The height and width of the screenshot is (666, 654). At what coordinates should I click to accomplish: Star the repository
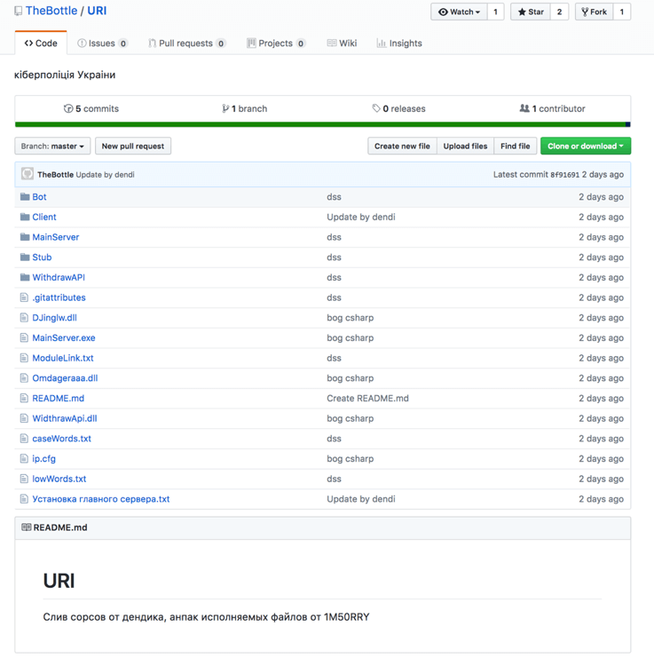[531, 12]
